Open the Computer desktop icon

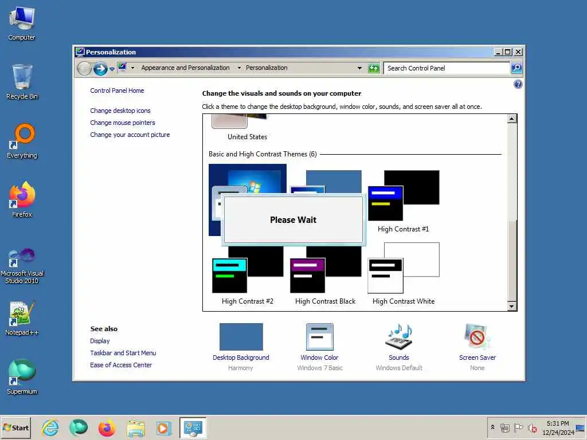[22, 24]
